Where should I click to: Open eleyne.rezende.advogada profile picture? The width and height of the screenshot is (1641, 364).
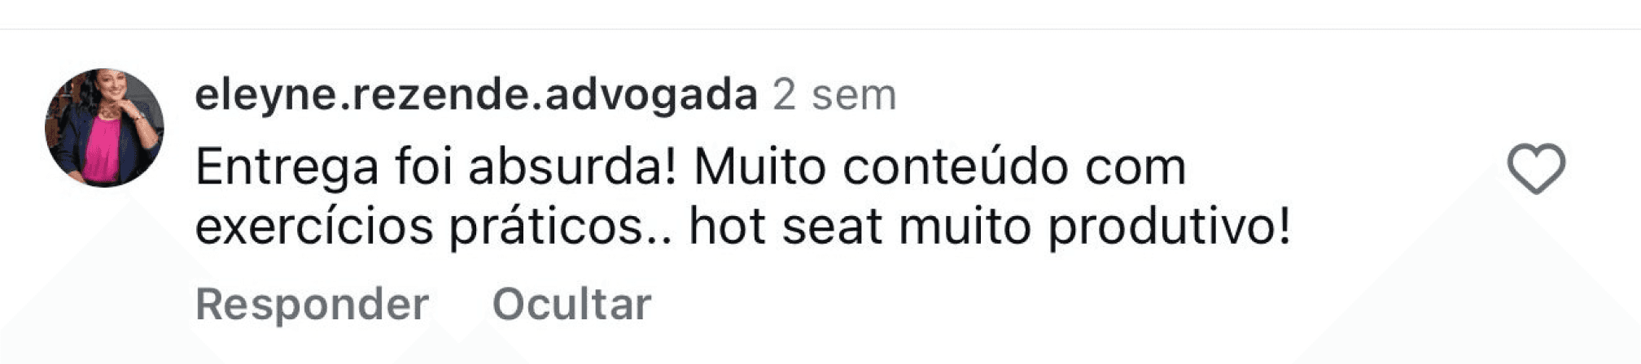104,128
